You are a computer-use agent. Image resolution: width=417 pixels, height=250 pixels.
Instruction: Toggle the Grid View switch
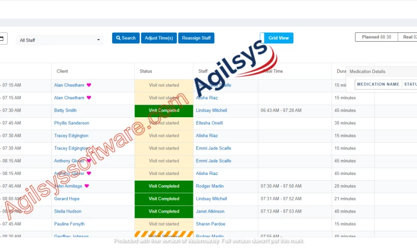click(x=277, y=38)
